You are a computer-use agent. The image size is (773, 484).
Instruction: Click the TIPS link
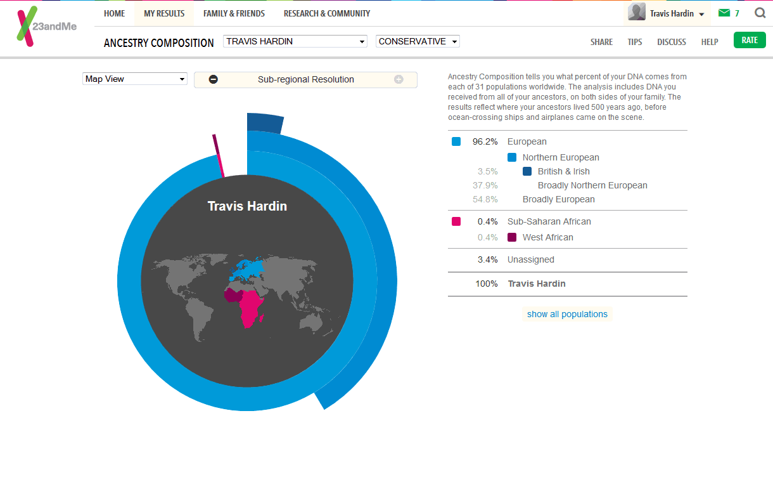pos(635,42)
